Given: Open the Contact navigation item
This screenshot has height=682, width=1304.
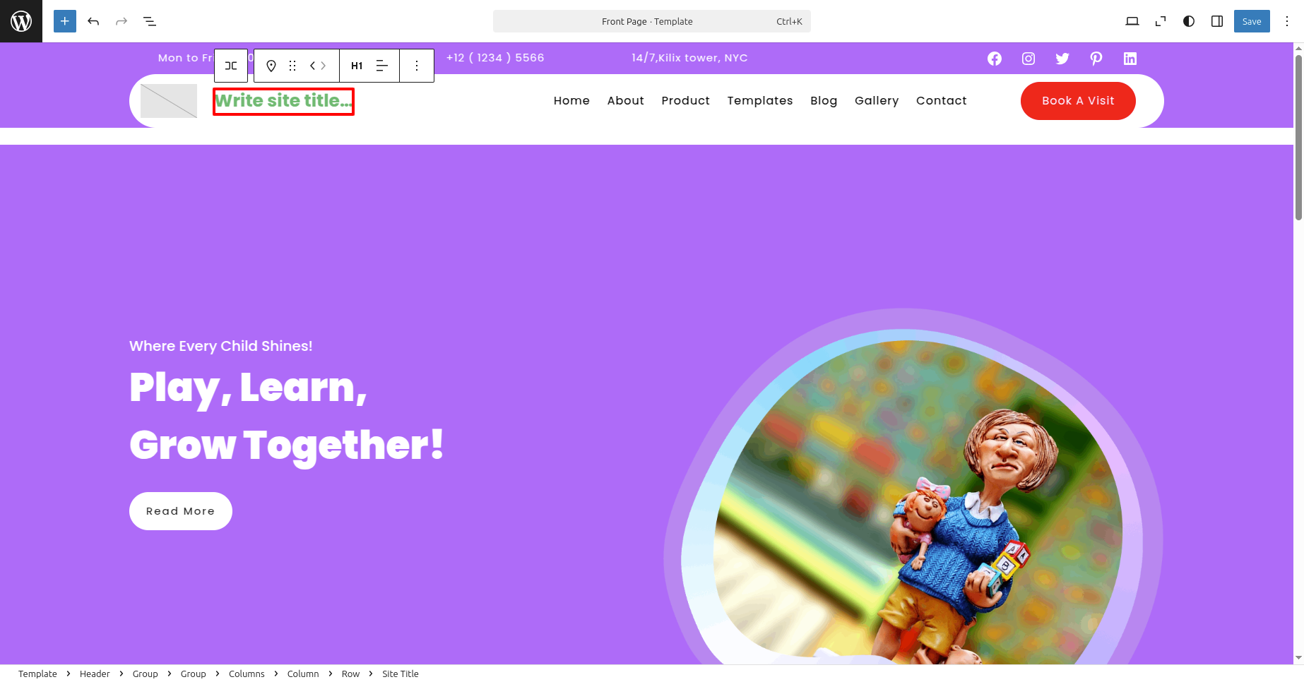Looking at the screenshot, I should tap(942, 101).
